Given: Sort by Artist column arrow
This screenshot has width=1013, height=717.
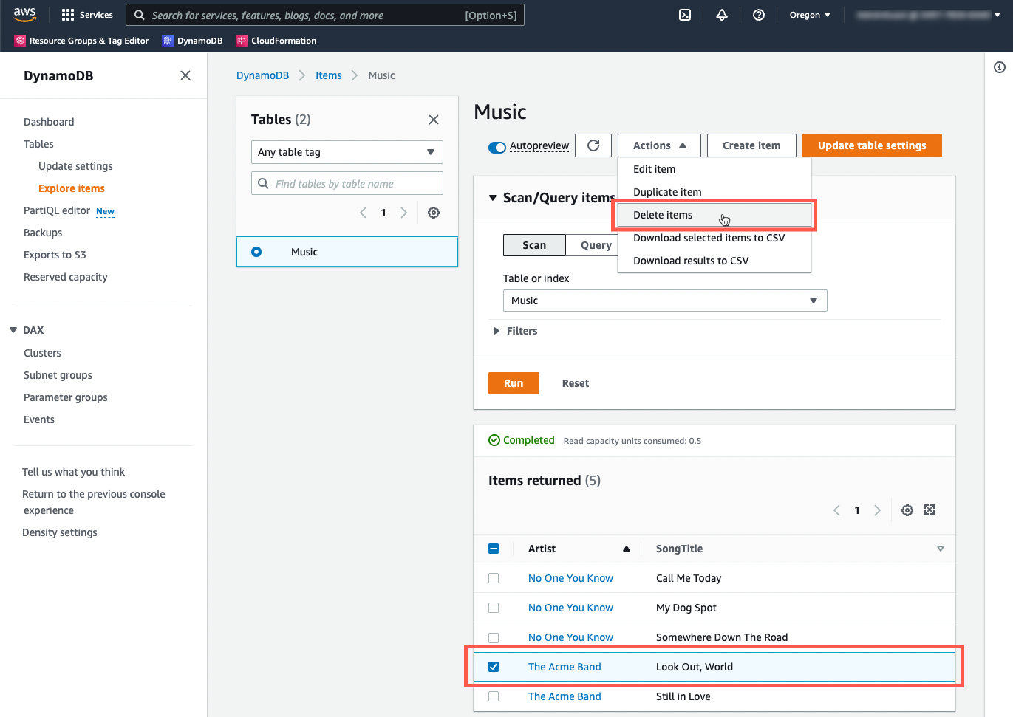Looking at the screenshot, I should [627, 549].
